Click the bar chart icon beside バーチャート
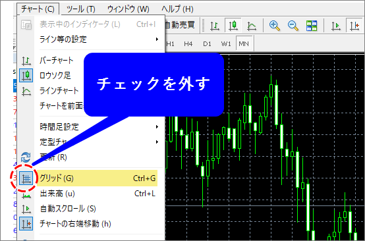365x241 pixels. [26, 61]
